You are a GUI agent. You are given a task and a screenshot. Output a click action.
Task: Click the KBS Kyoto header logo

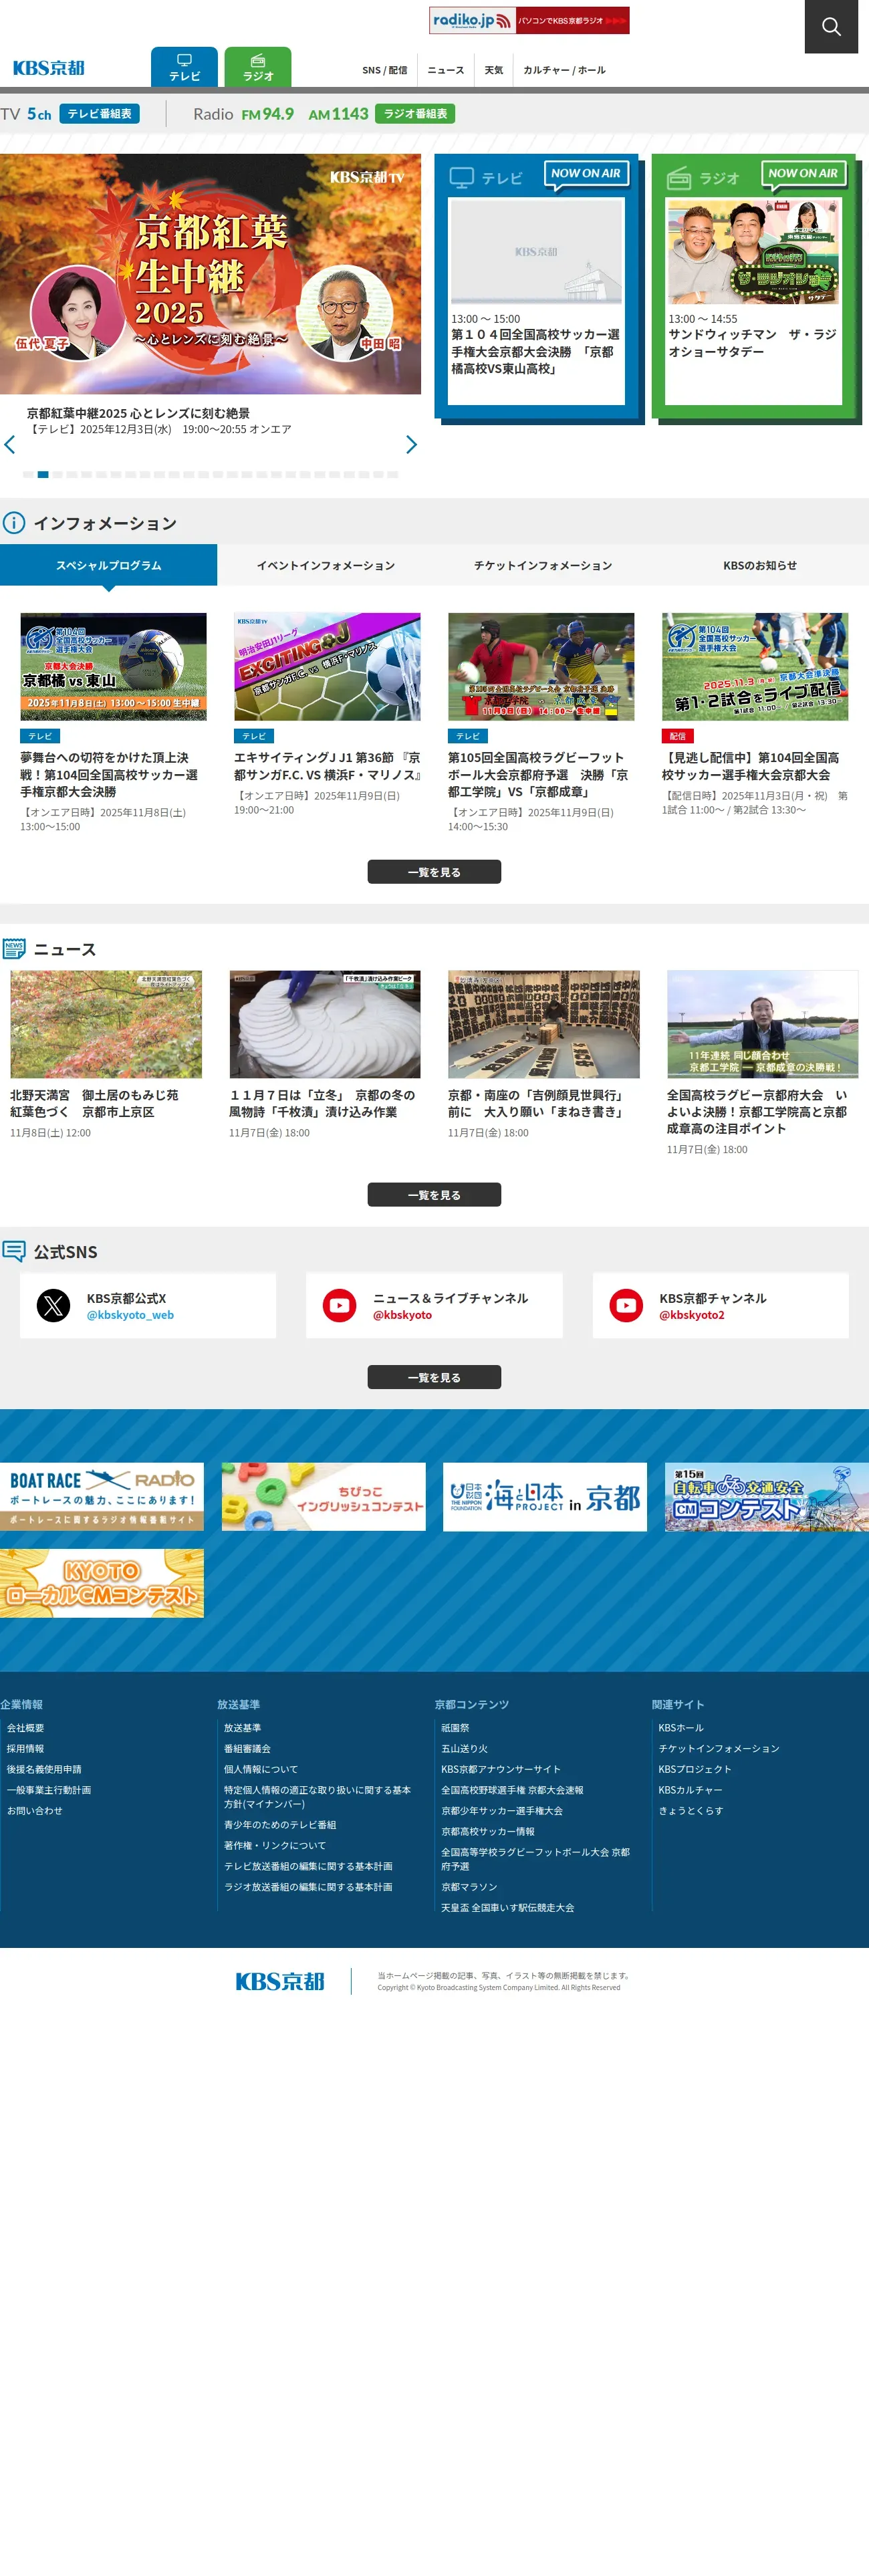49,68
